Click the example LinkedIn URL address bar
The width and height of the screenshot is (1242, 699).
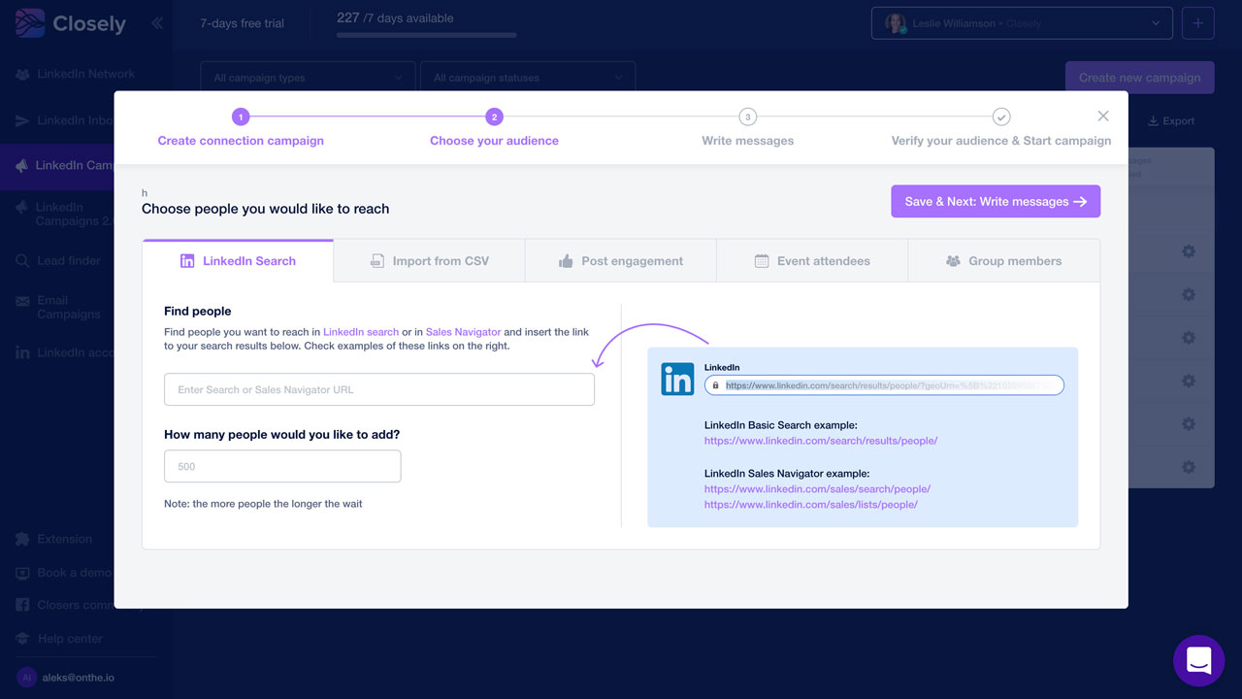884,385
